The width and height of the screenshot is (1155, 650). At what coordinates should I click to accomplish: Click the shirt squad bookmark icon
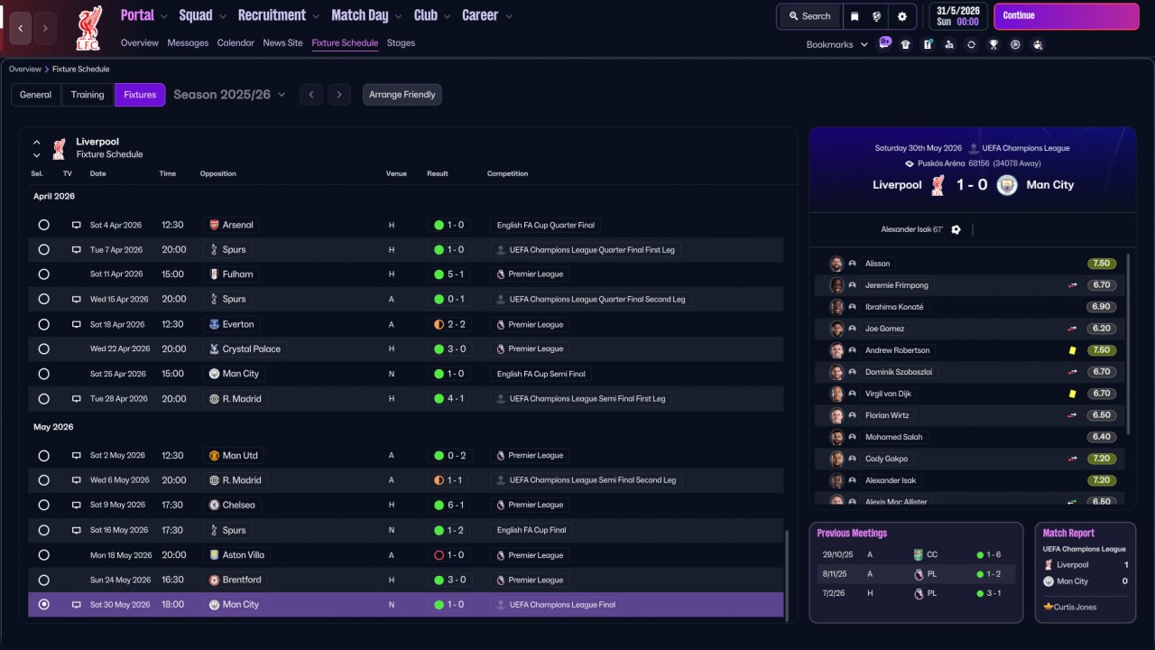906,44
